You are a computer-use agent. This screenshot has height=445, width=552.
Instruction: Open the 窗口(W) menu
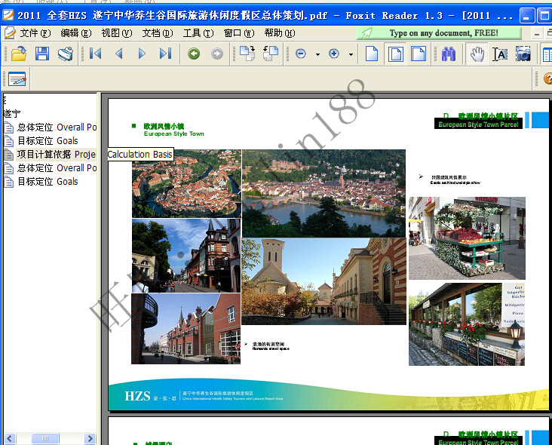239,33
